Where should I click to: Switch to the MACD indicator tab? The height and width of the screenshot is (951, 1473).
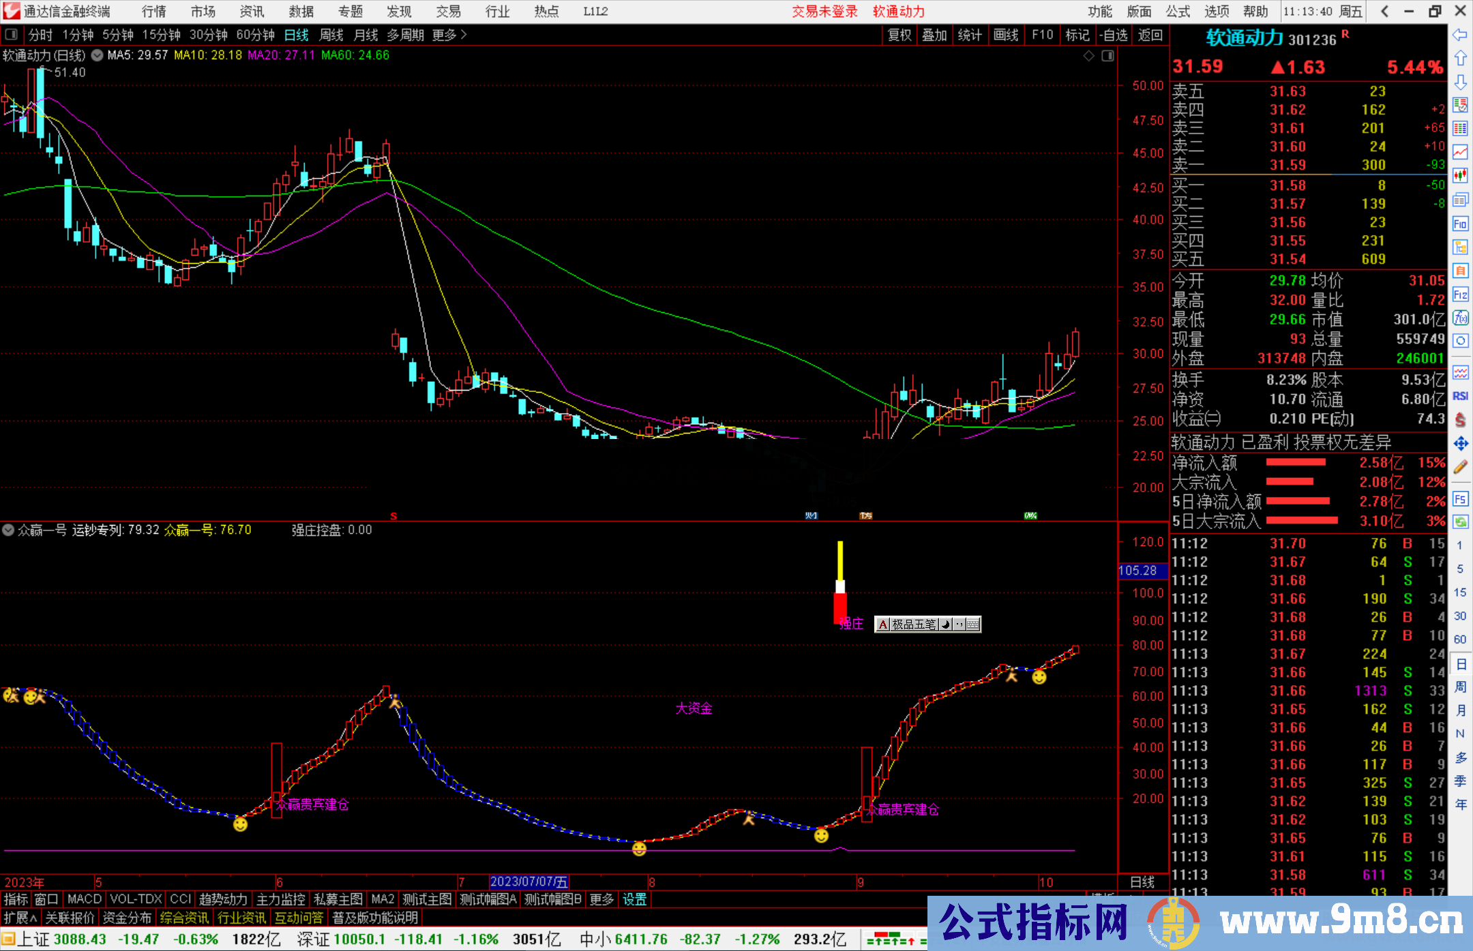(x=84, y=899)
